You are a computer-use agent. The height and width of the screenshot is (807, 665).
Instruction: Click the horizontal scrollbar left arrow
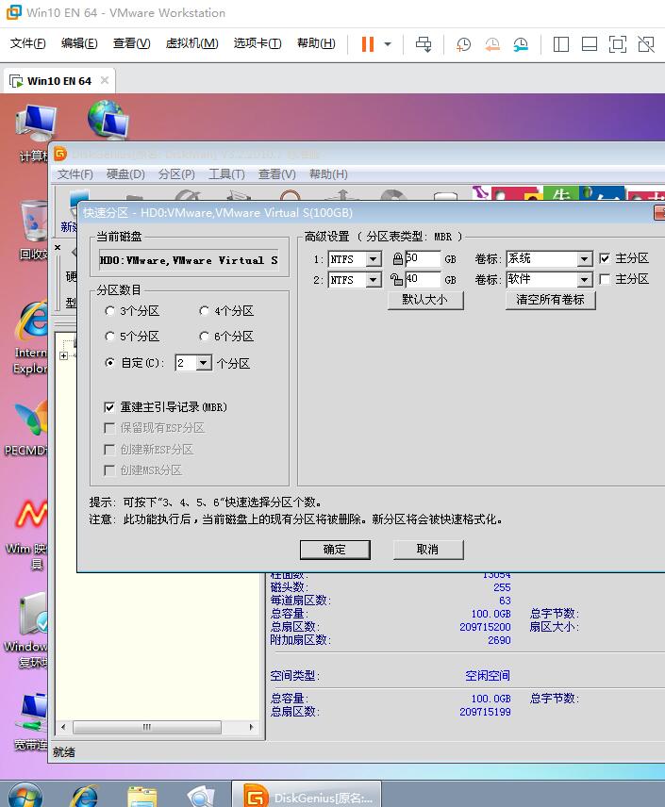63,727
